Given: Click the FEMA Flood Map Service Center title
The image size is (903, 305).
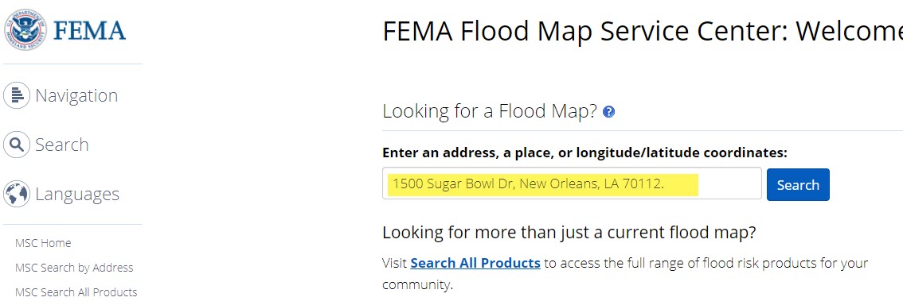Looking at the screenshot, I should [642, 31].
